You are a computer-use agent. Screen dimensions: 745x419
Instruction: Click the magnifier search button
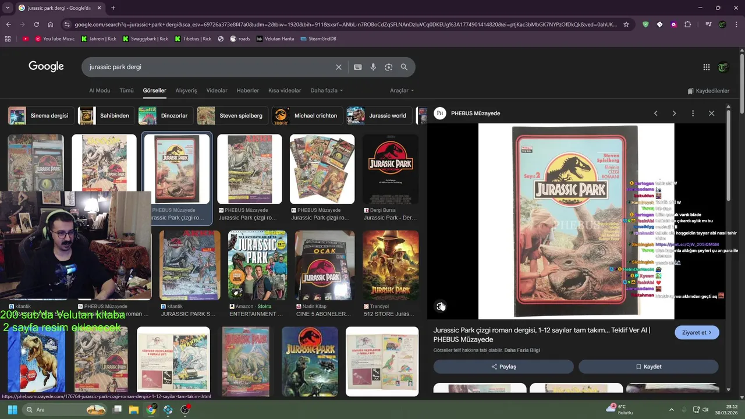point(404,67)
